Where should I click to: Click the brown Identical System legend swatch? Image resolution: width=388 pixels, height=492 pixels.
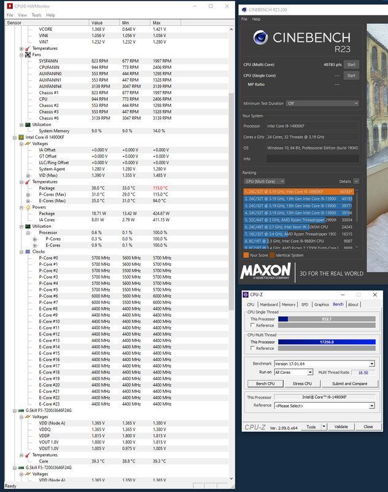272,255
